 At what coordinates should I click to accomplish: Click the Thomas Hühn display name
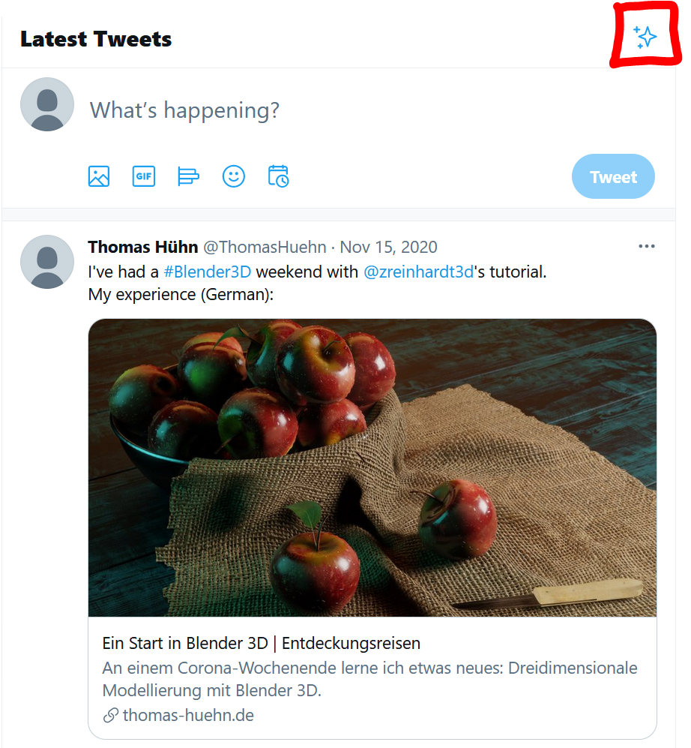tap(142, 248)
